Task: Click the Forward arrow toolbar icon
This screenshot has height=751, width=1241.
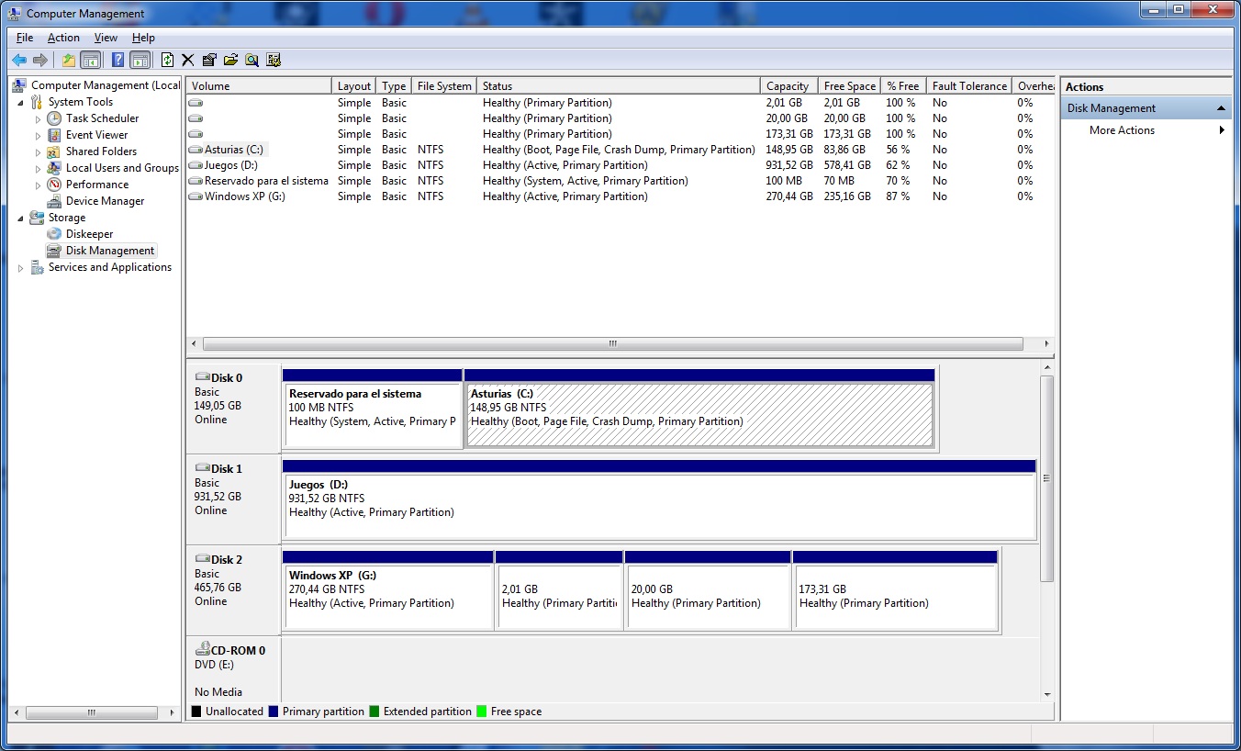Action: [40, 60]
